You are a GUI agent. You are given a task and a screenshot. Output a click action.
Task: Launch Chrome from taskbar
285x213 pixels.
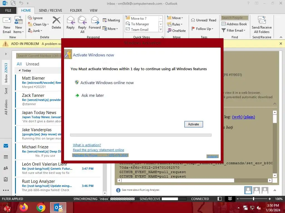pos(41,207)
